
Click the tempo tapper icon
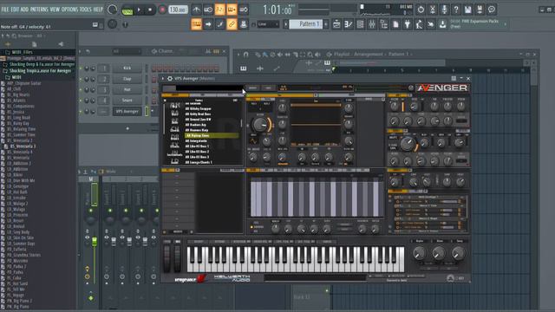pos(419,24)
